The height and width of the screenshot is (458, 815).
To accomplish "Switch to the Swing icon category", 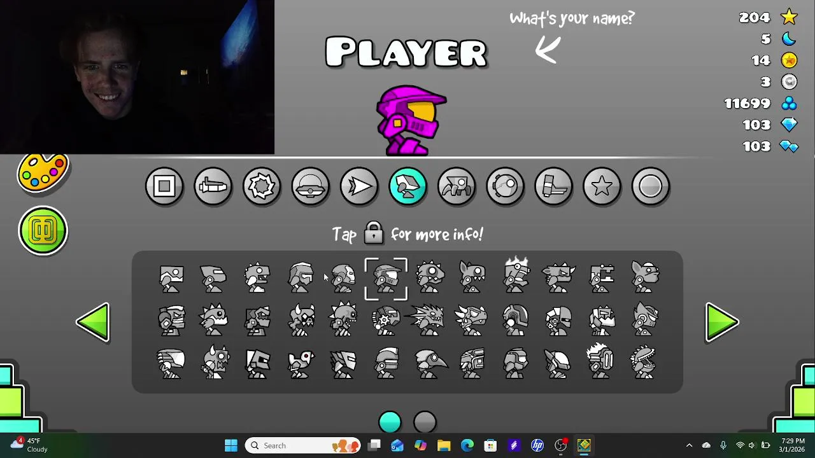I will pos(506,186).
